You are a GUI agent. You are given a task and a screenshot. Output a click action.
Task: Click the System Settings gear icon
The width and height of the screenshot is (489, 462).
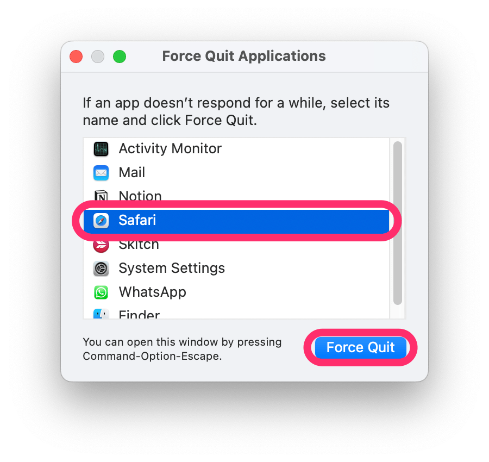point(101,269)
